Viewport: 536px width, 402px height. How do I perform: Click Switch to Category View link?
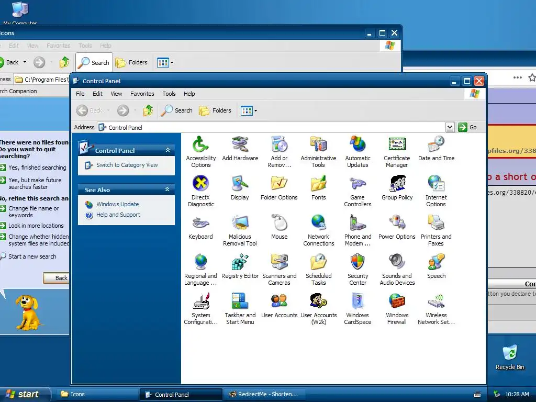click(x=127, y=165)
